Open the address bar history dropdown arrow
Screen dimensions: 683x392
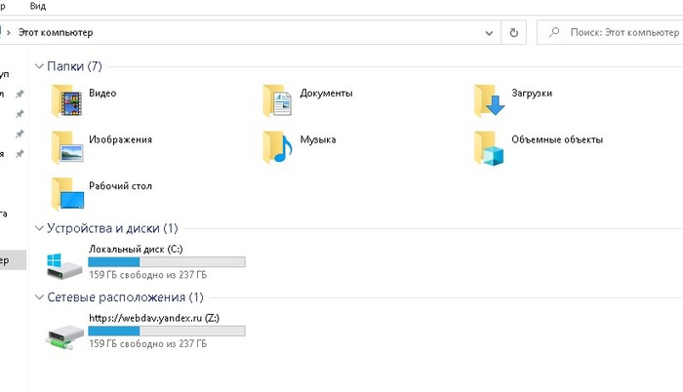[x=489, y=32]
